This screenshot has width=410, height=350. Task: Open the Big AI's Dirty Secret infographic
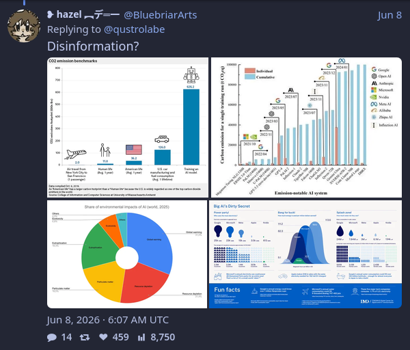click(305, 254)
